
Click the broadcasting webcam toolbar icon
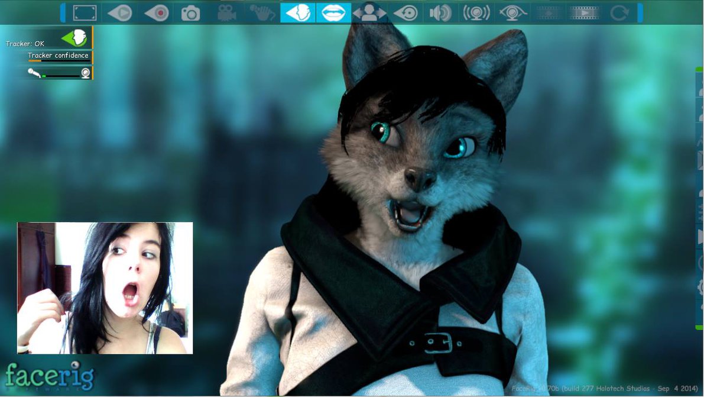tap(476, 12)
